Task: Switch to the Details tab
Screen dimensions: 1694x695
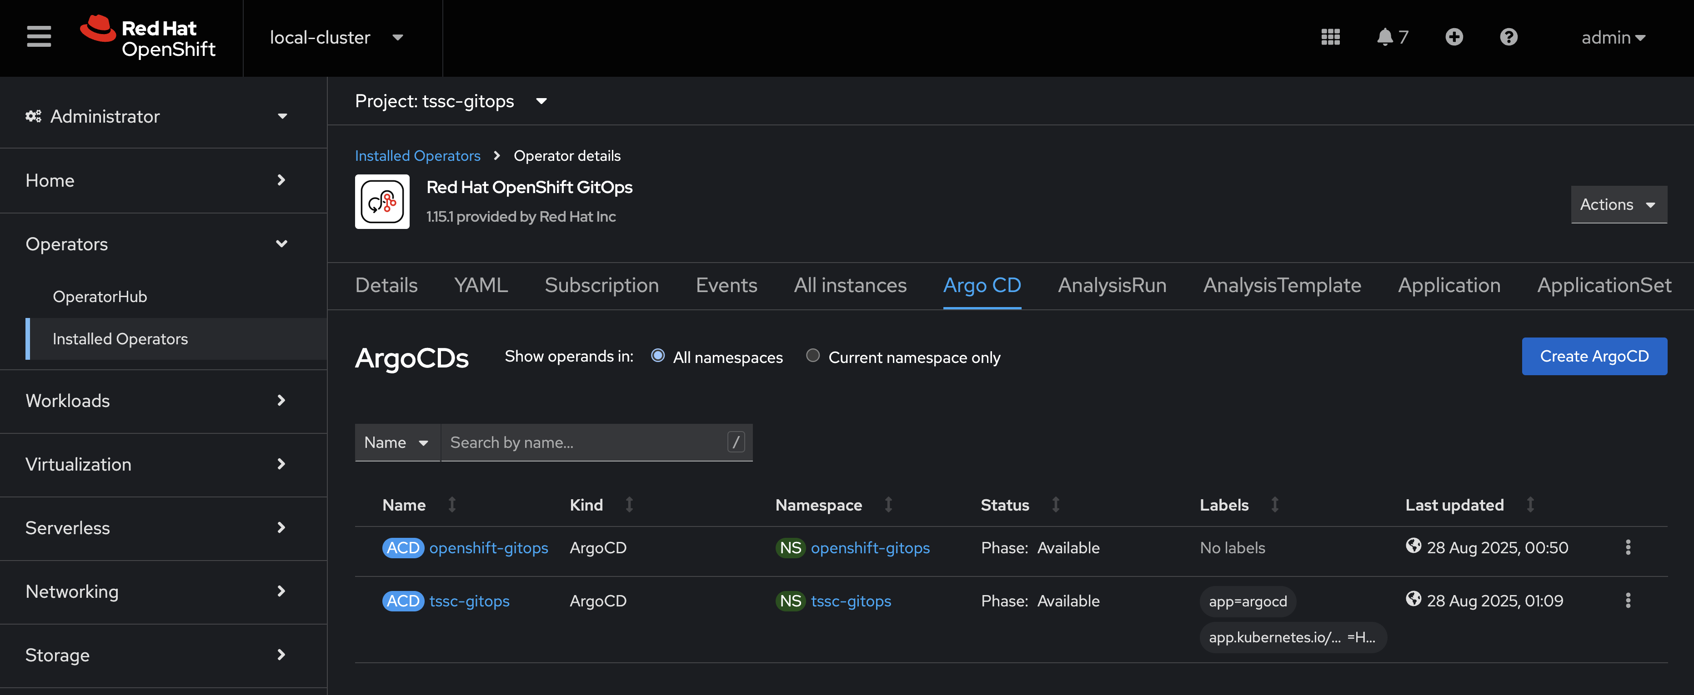Action: click(386, 285)
